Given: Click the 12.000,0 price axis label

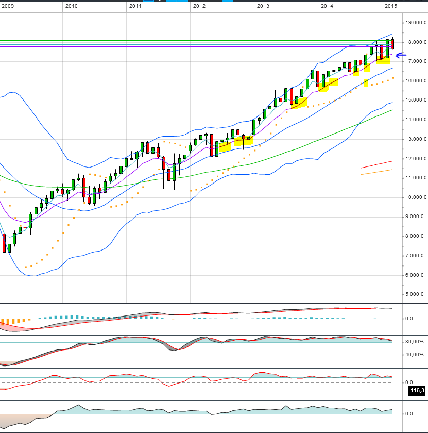Looking at the screenshot, I should tap(416, 159).
